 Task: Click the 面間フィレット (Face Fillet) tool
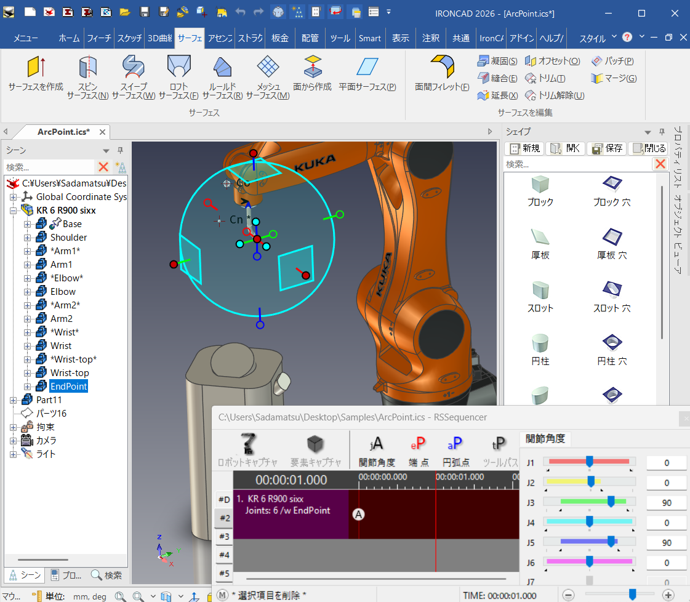pyautogui.click(x=442, y=73)
